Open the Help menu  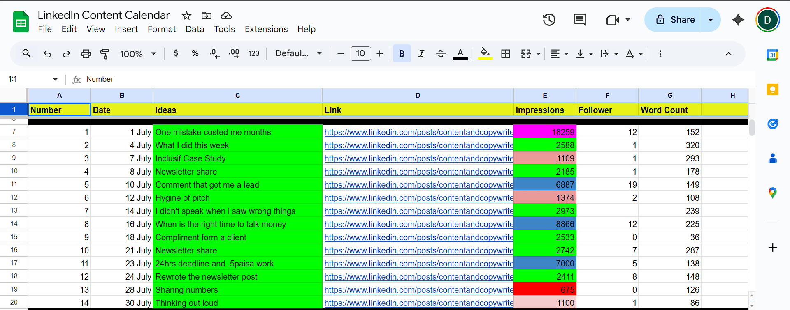pyautogui.click(x=307, y=29)
